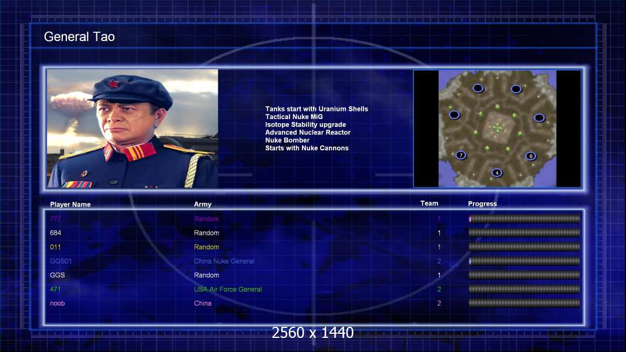Select player name '471'
Screen dimensions: 626x352
pyautogui.click(x=55, y=289)
